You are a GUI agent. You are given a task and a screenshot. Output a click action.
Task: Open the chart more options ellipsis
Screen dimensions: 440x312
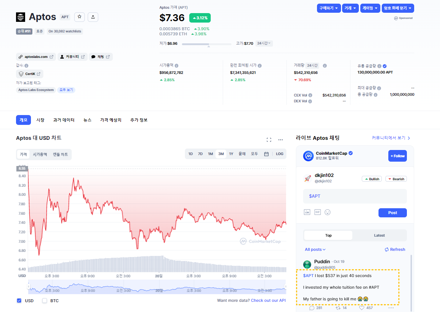(281, 140)
